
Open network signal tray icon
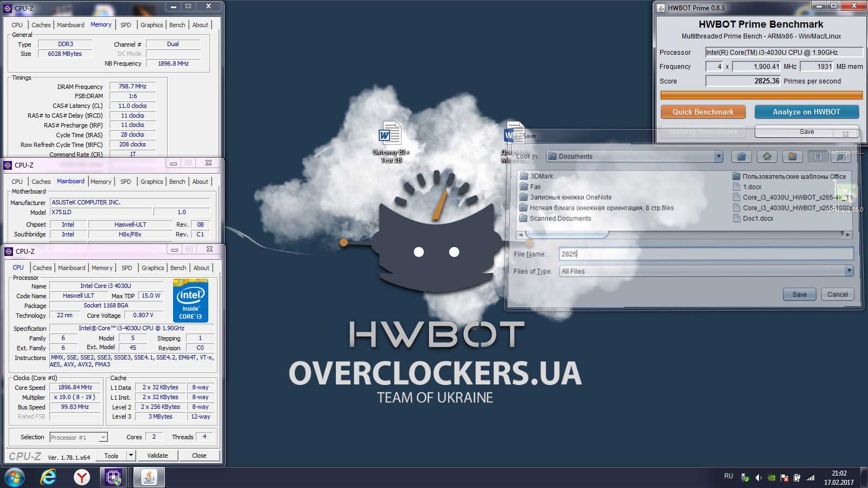coord(810,478)
